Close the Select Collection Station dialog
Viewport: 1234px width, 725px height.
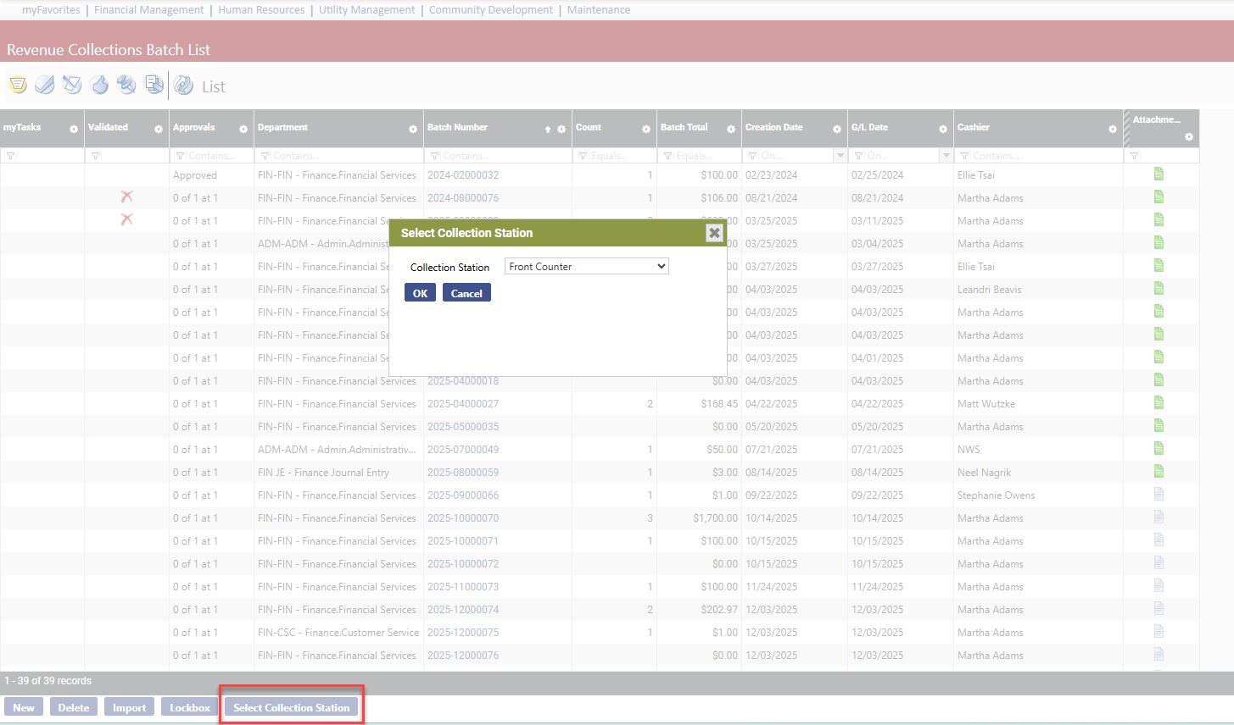tap(714, 233)
